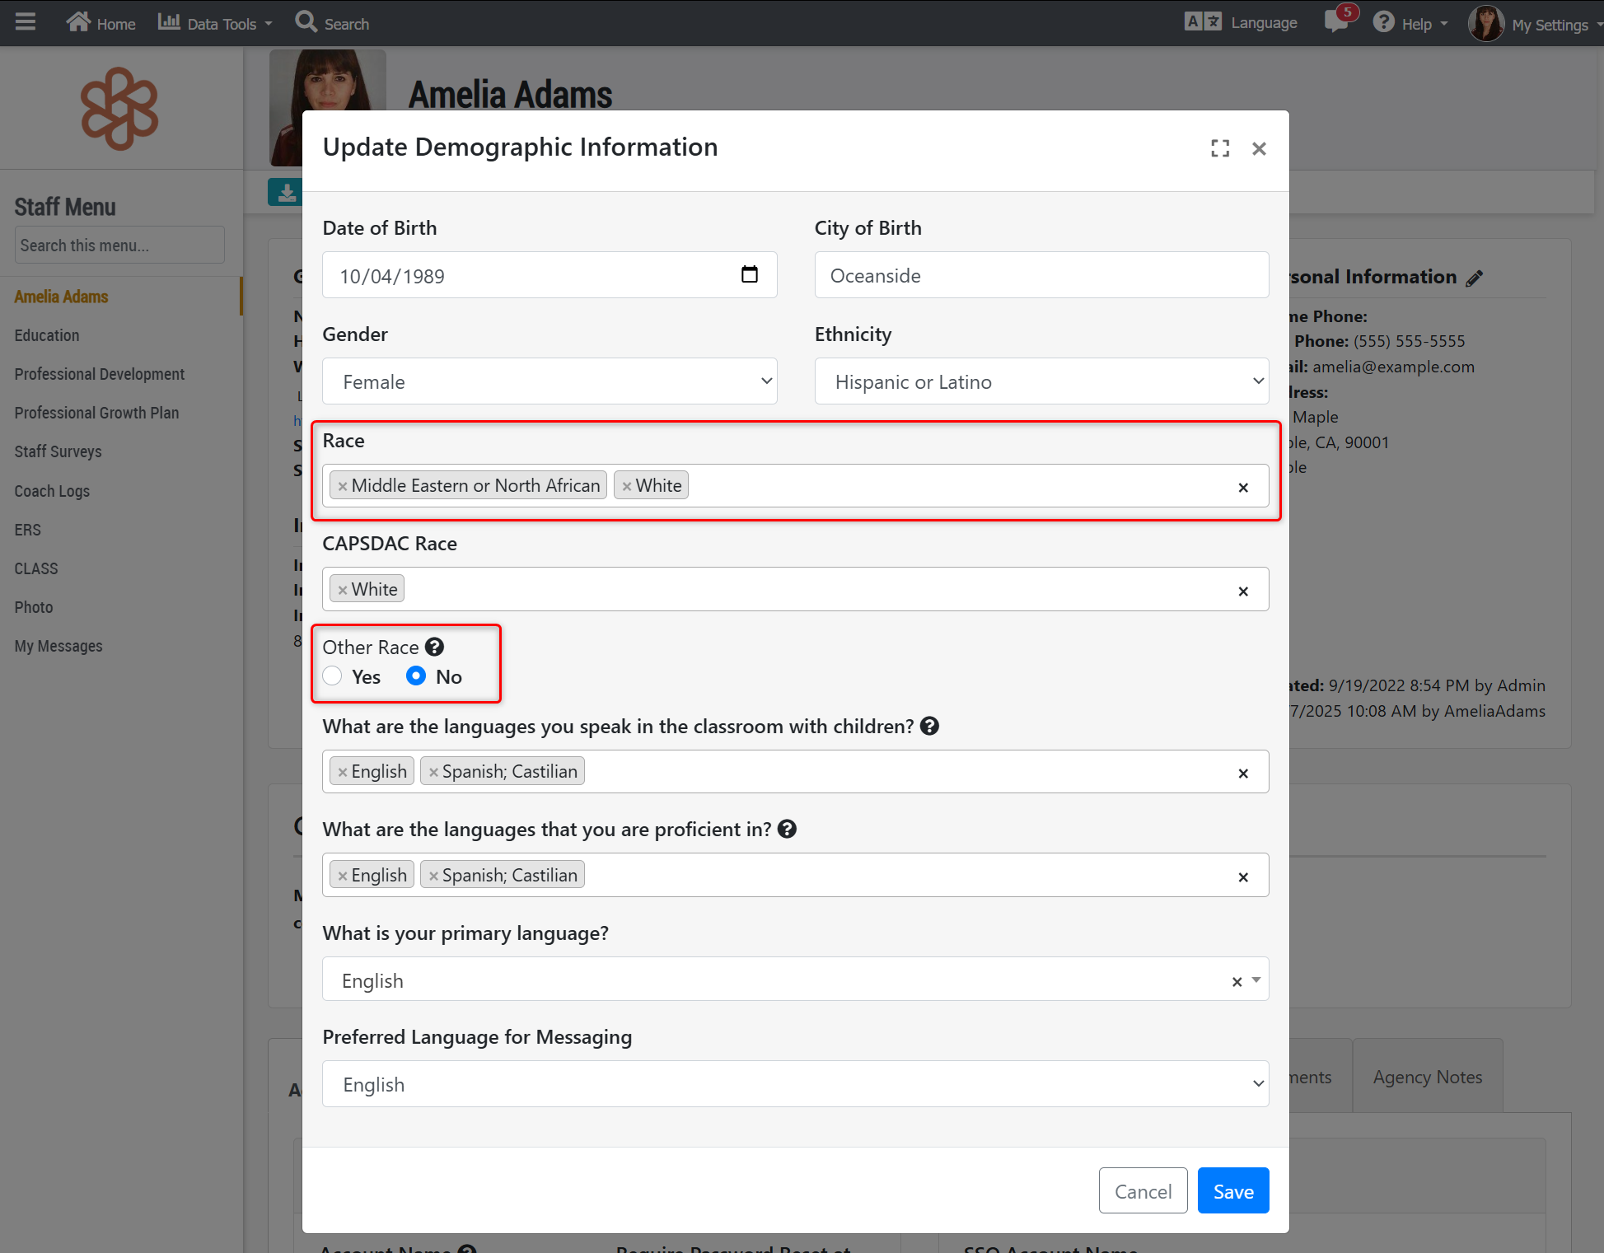Viewport: 1604px width, 1253px height.
Task: Remove Middle Eastern or North African race tag
Action: (342, 486)
